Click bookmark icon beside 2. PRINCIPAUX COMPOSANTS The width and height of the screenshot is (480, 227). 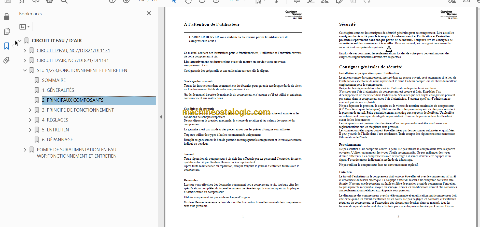[37, 100]
